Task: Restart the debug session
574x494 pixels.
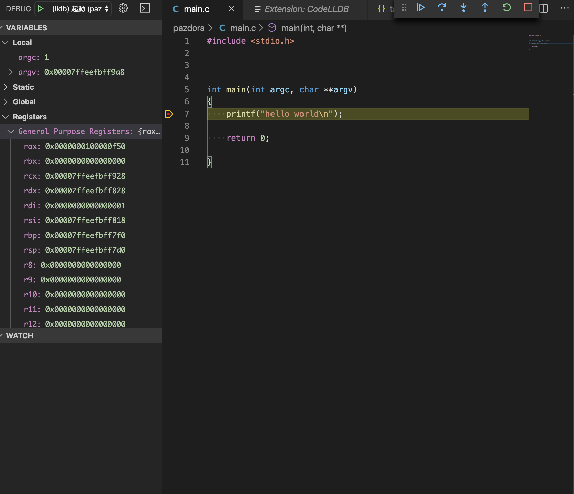Action: coord(507,8)
